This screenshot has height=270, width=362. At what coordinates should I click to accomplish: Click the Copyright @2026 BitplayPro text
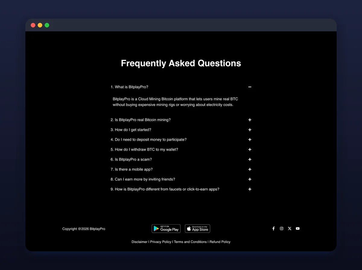84,229
